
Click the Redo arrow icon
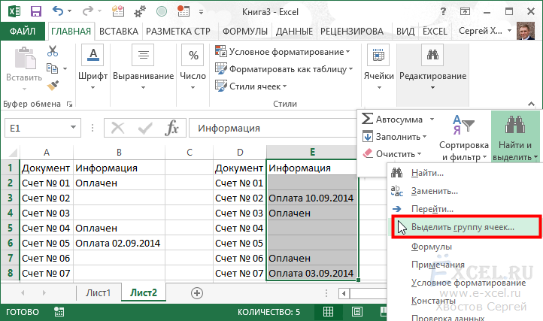[x=88, y=11]
